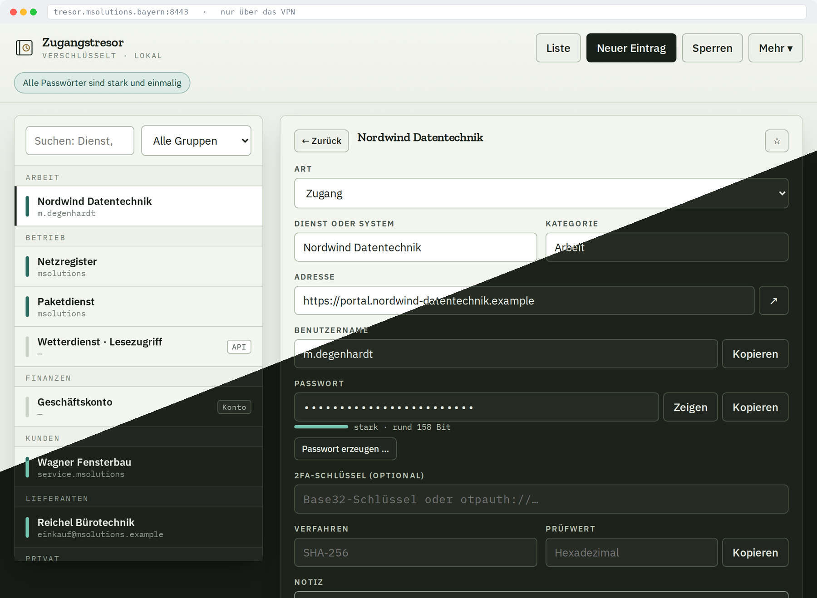Click the 'Alle Passwörter sind stark' status pill

(x=102, y=83)
